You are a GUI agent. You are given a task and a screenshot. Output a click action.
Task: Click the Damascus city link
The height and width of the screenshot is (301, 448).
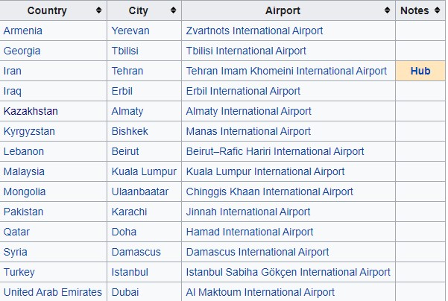136,252
